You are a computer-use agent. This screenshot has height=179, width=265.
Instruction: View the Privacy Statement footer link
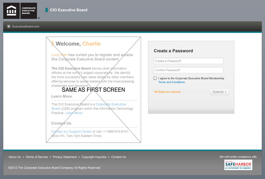64,157
